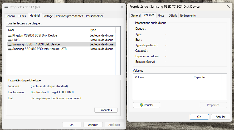The width and height of the screenshot is (234, 130).
Task: Click the Volume column header
Action: click(x=163, y=77)
